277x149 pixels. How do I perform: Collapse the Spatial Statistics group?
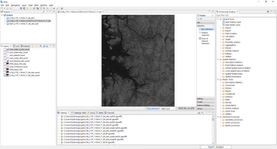click(218, 59)
